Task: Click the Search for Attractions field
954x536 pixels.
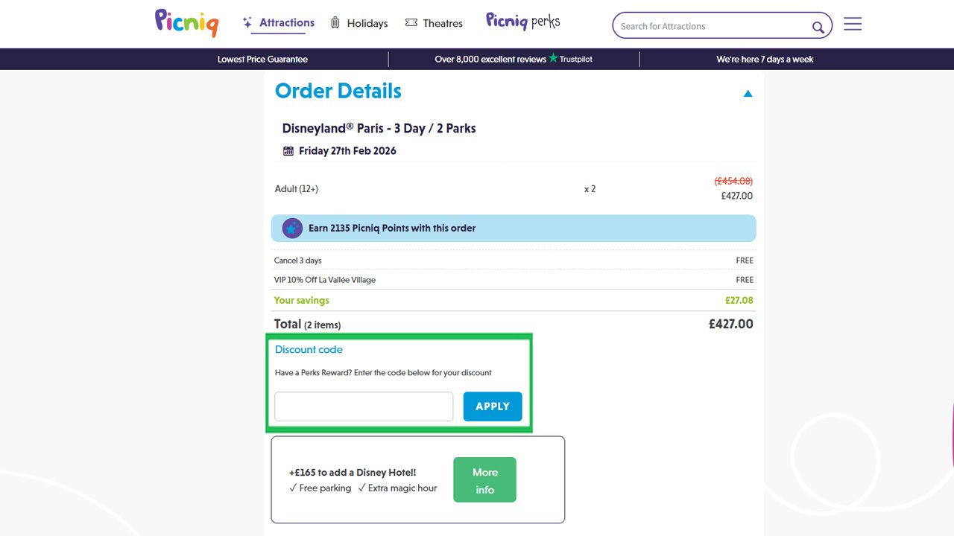Action: 708,25
